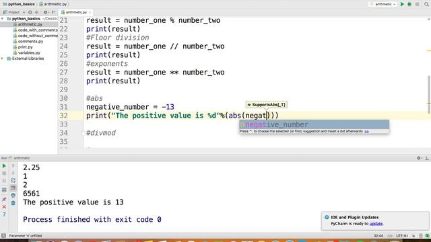Click the #divmod comment on line 34

coord(101,133)
